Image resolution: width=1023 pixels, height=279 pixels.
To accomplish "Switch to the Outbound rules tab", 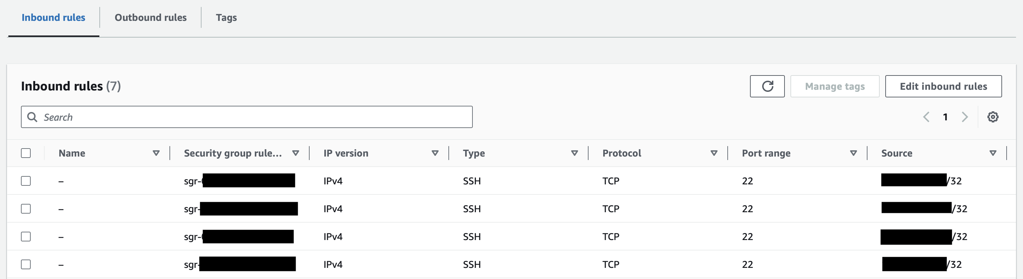I will (x=151, y=17).
